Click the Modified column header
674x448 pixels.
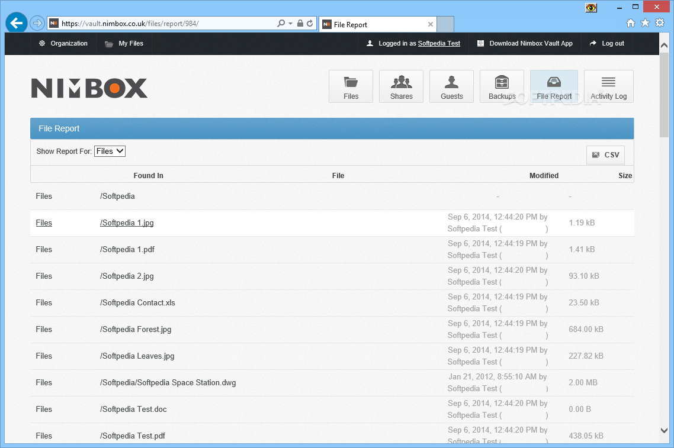pos(544,176)
